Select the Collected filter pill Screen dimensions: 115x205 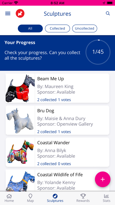click(58, 28)
